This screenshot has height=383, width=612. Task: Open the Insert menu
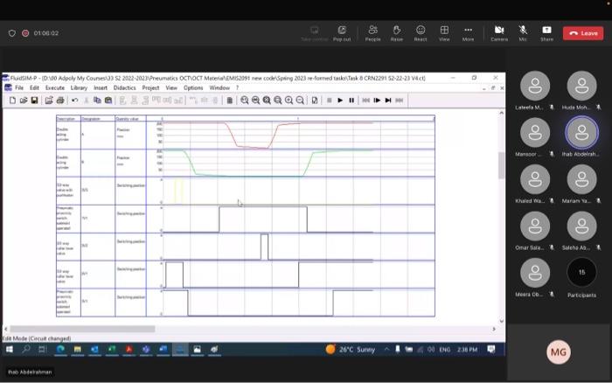click(101, 87)
